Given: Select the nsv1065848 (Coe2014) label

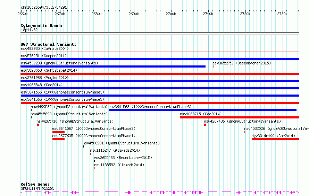Looking at the screenshot, I should (x=42, y=85).
